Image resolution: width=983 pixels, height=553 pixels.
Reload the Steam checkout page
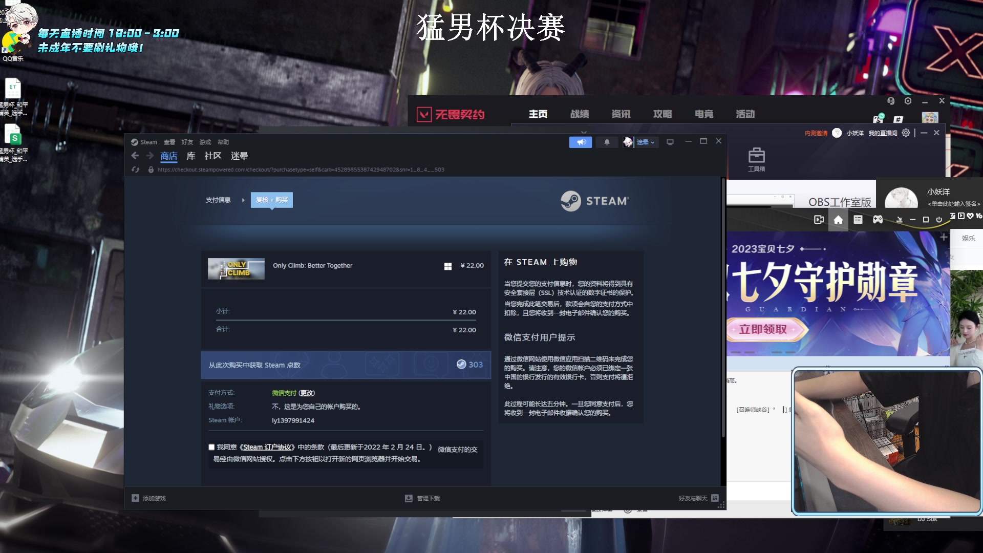pyautogui.click(x=136, y=169)
